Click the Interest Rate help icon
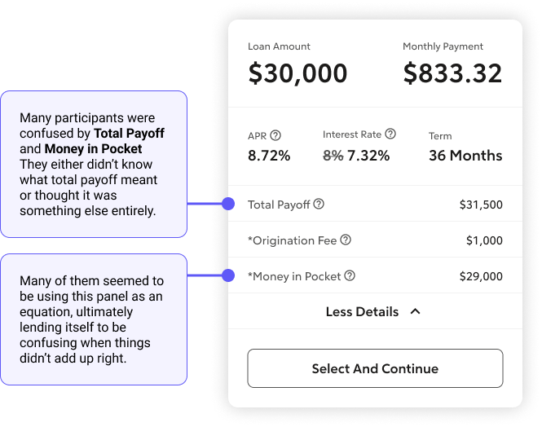This screenshot has height=427, width=542. [x=390, y=134]
